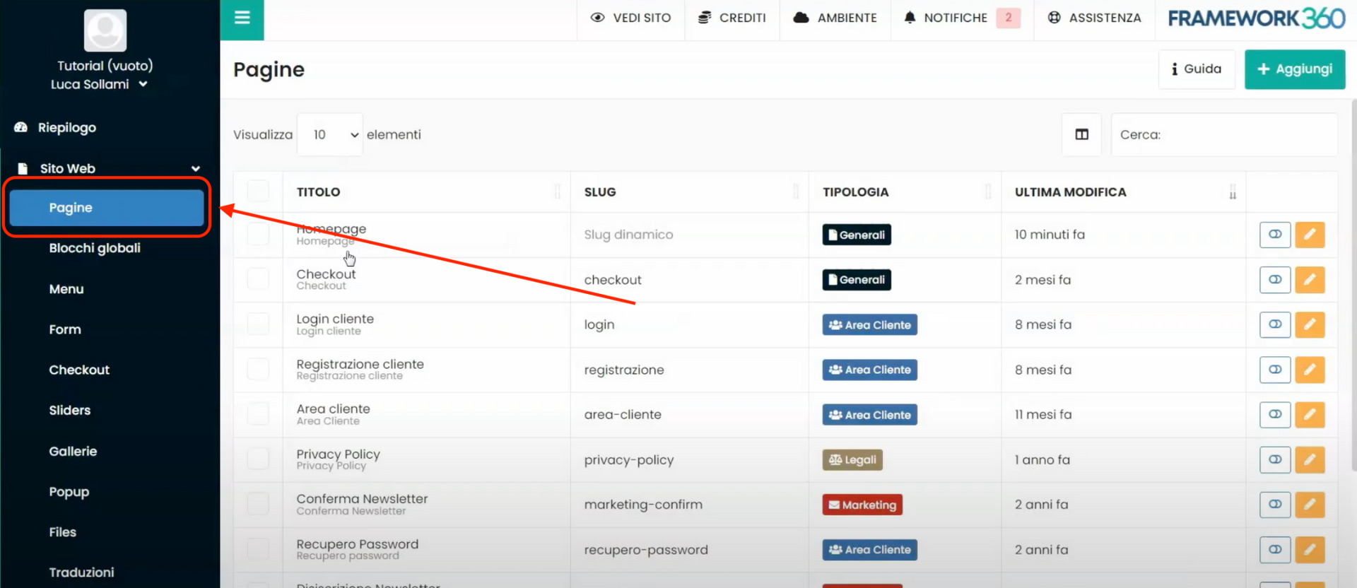Open the Guida button

click(x=1196, y=69)
